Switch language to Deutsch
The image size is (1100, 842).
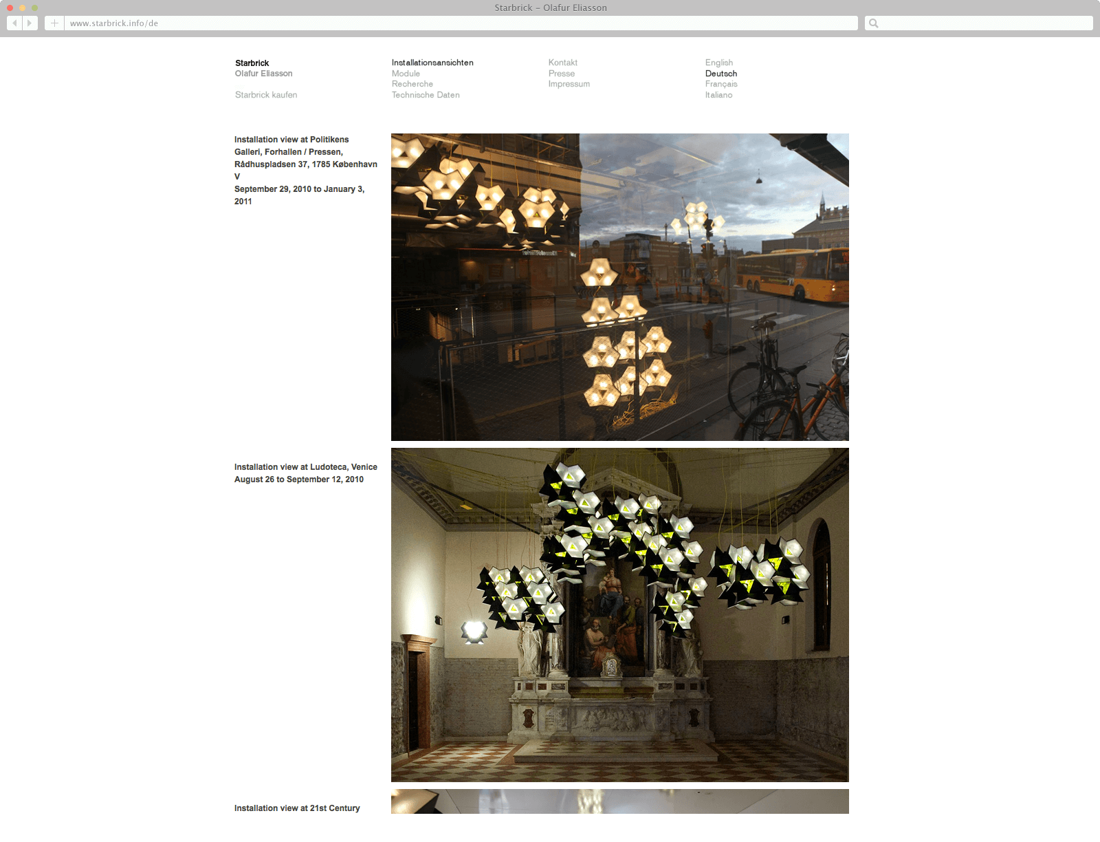point(721,74)
